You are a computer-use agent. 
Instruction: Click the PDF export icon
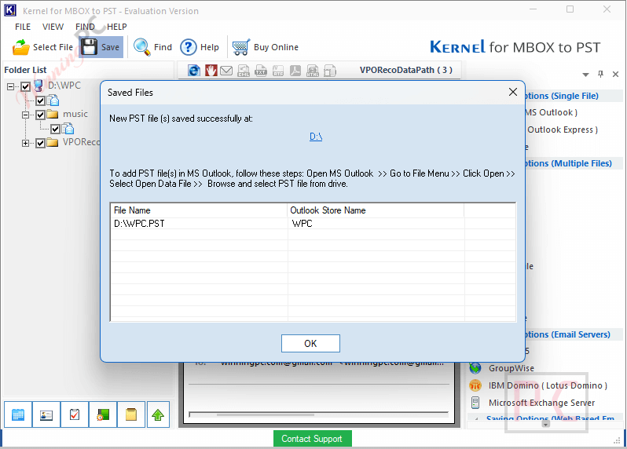pyautogui.click(x=295, y=71)
